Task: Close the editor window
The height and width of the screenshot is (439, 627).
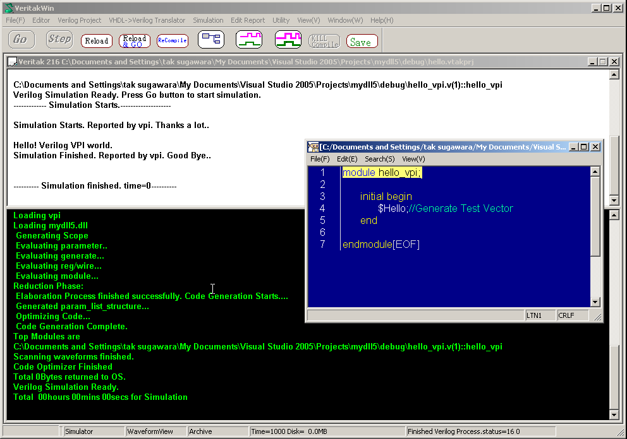Action: coord(595,147)
